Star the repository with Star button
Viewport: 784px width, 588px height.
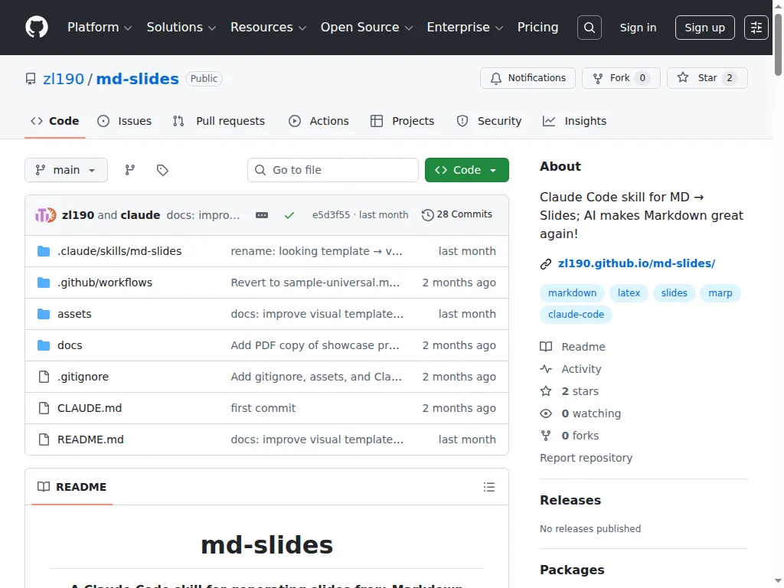click(707, 78)
